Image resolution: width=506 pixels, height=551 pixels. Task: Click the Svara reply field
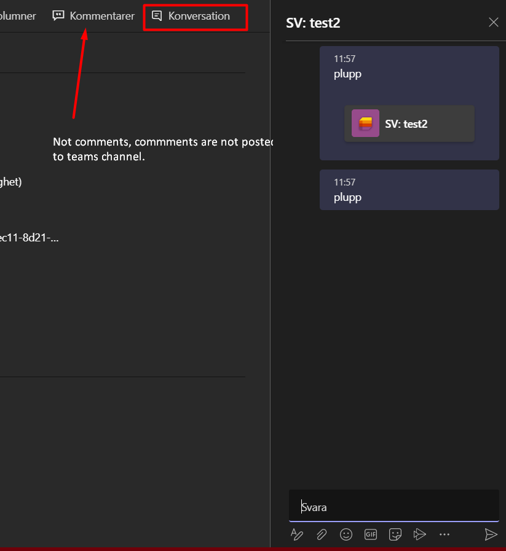393,507
